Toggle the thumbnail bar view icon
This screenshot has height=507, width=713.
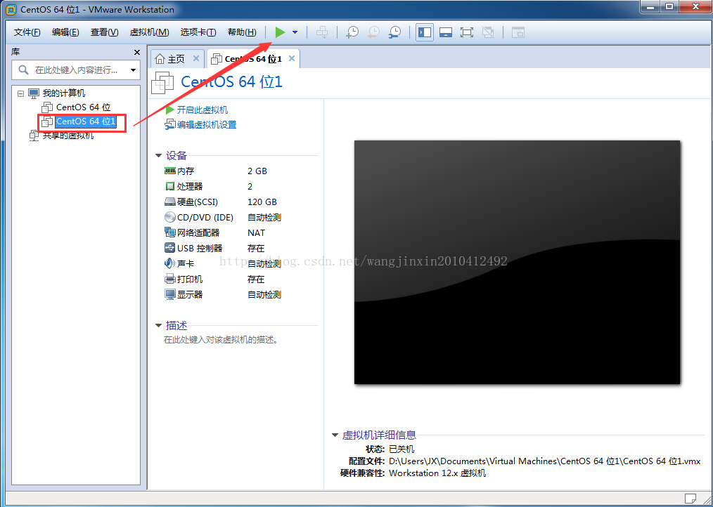click(446, 32)
